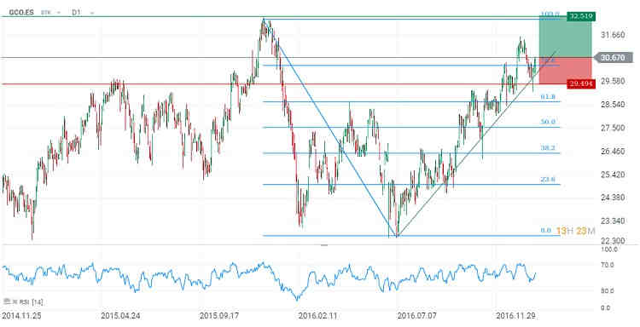The height and width of the screenshot is (327, 640).
Task: Click the 27.500 price axis value
Action: (613, 128)
